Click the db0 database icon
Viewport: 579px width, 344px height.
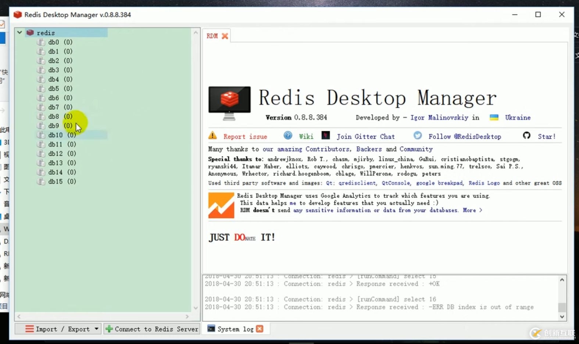41,42
